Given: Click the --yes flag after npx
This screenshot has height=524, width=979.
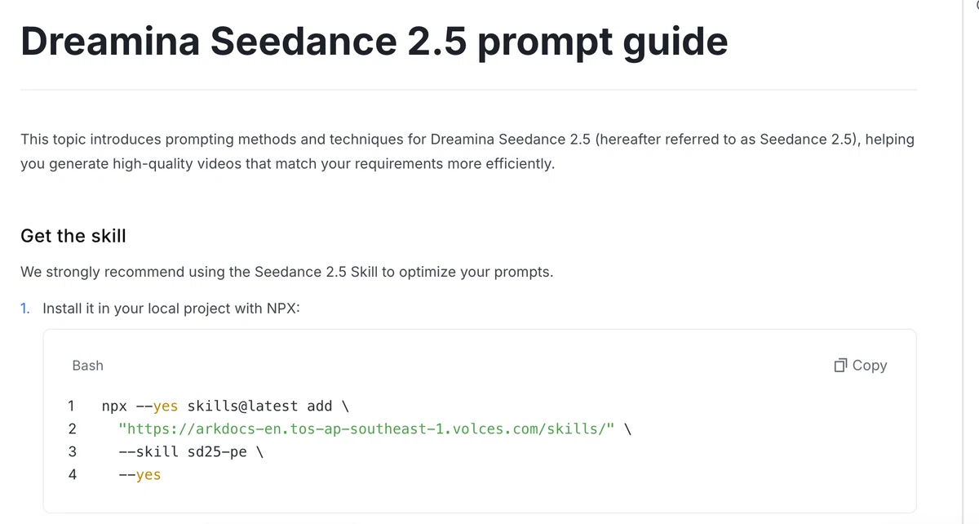Looking at the screenshot, I should coord(157,406).
